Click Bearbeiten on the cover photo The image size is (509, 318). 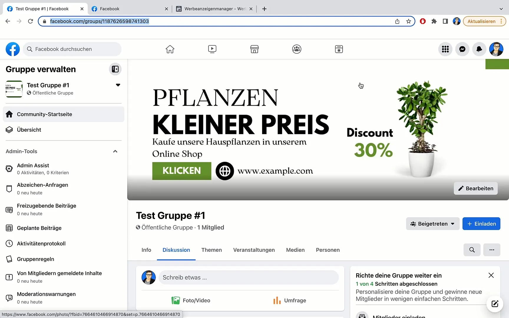[x=476, y=188]
